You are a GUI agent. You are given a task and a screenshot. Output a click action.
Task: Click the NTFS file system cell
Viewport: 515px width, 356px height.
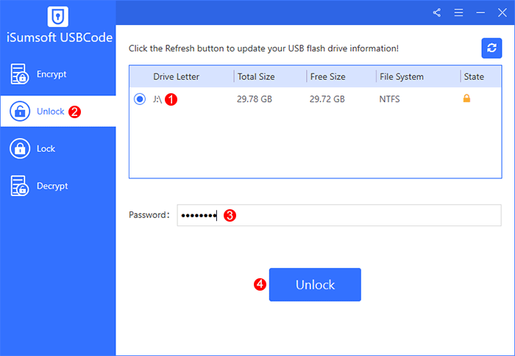coord(389,99)
